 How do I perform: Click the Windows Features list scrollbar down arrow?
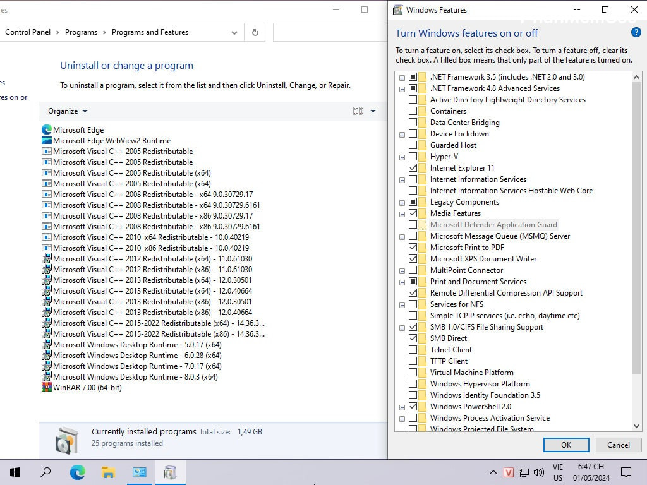click(637, 426)
